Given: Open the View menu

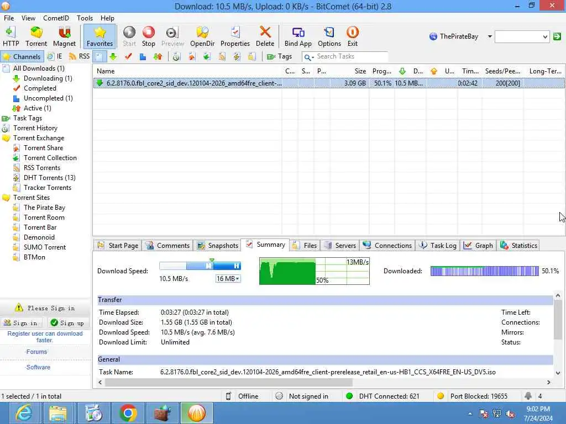Looking at the screenshot, I should coord(28,18).
